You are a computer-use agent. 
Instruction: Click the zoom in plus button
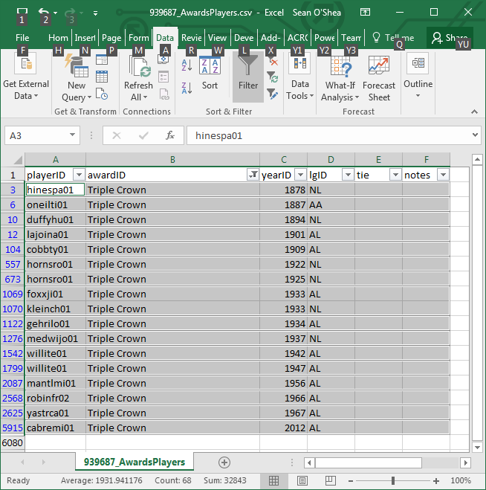(436, 480)
